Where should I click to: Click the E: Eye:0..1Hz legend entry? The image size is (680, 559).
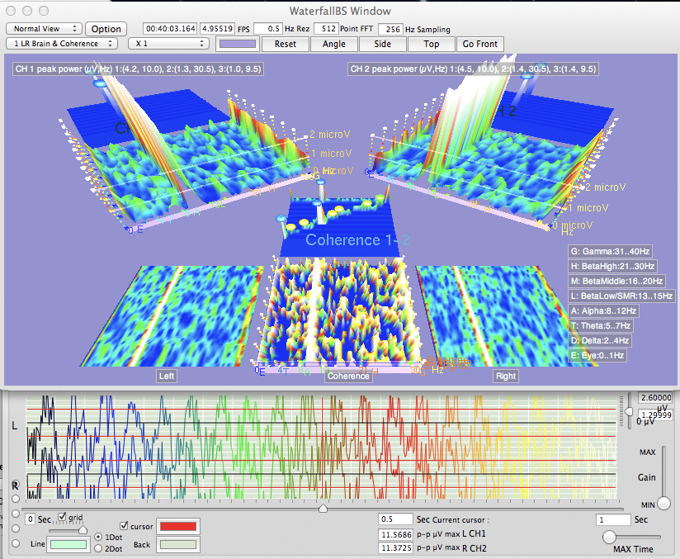[x=597, y=355]
